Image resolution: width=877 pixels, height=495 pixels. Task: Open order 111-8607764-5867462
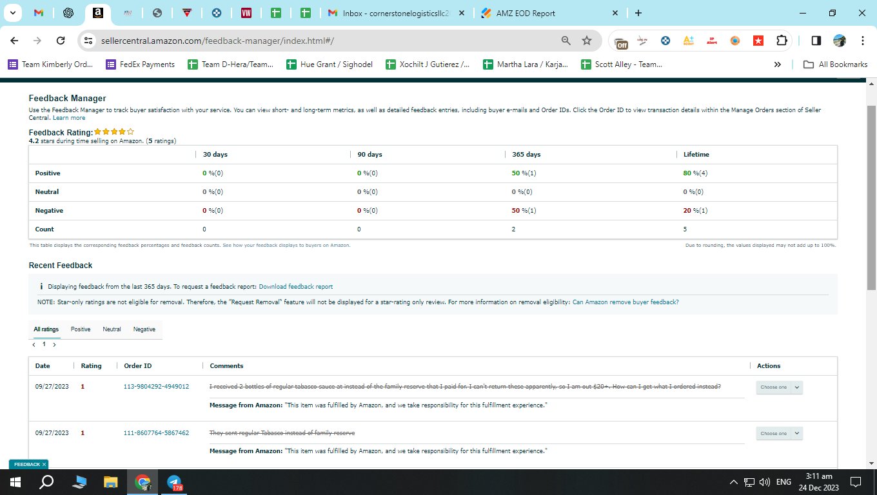156,433
